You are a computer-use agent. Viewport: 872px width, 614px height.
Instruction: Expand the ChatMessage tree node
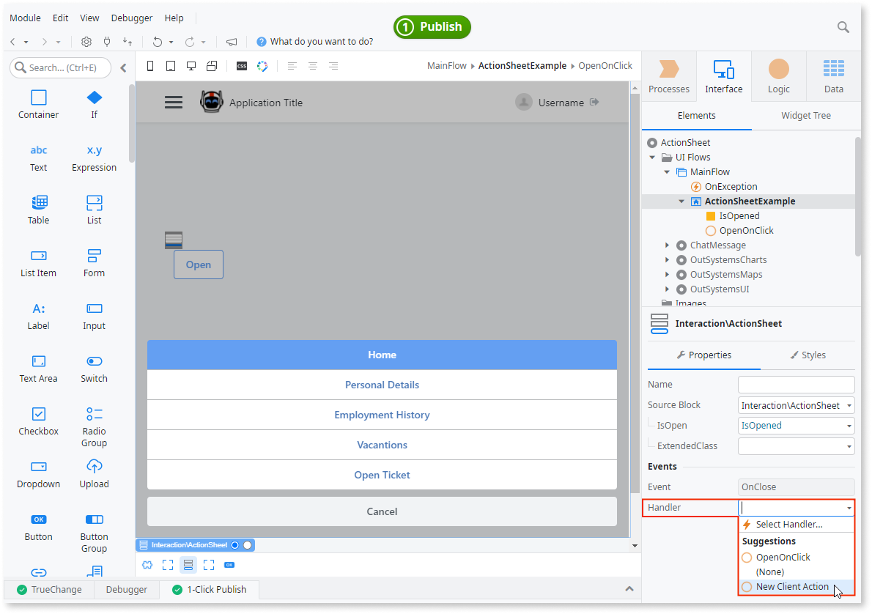point(666,245)
